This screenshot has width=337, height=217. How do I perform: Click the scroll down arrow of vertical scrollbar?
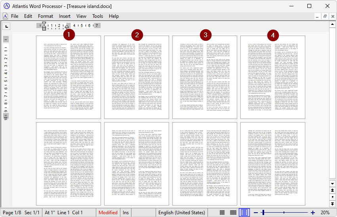point(333,184)
